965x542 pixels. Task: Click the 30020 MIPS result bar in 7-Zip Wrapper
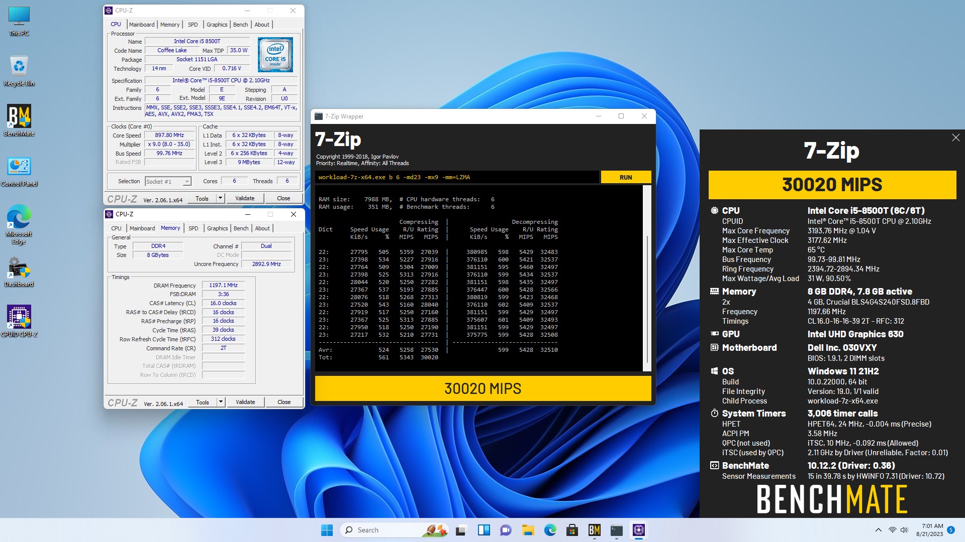tap(483, 388)
